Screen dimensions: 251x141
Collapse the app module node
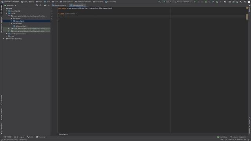pyautogui.click(x=4, y=9)
